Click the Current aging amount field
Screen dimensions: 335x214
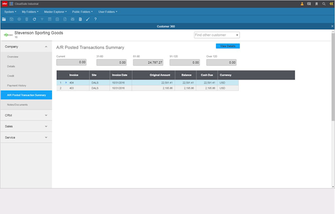pyautogui.click(x=71, y=62)
